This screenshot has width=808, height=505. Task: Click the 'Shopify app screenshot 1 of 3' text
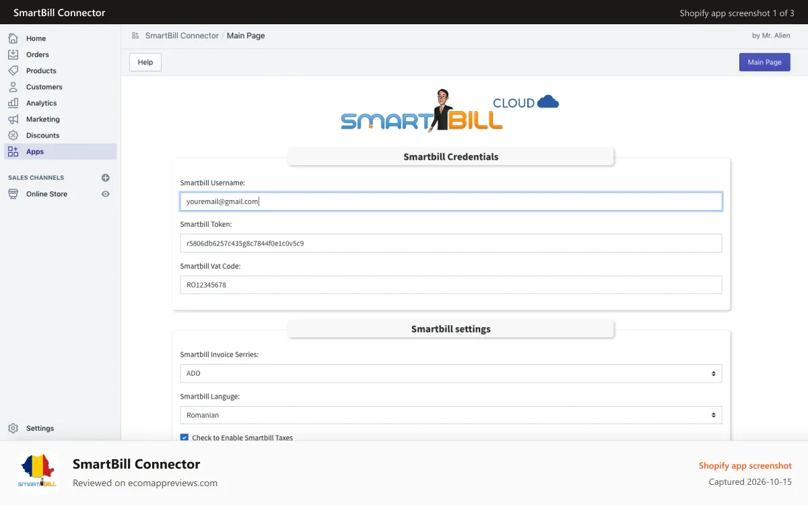click(x=737, y=13)
